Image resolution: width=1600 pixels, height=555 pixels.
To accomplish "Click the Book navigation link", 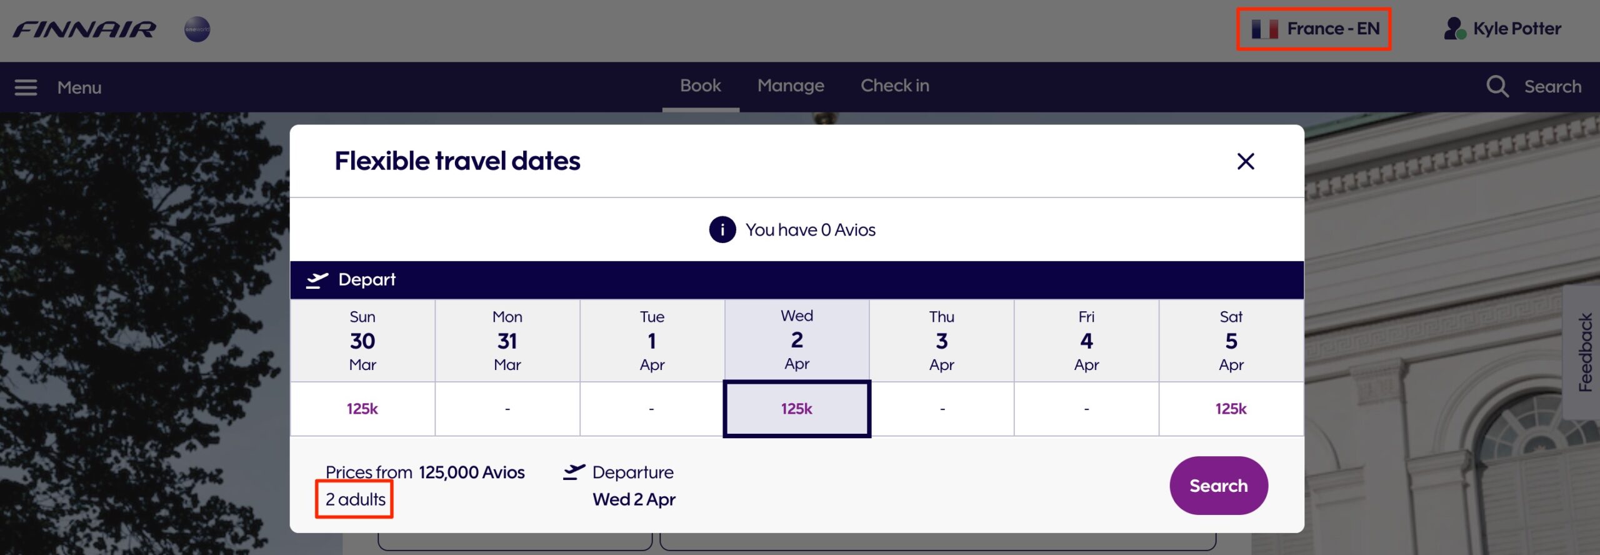I will coord(701,86).
